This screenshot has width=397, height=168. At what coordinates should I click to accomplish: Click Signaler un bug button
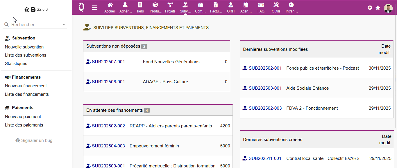[34, 140]
